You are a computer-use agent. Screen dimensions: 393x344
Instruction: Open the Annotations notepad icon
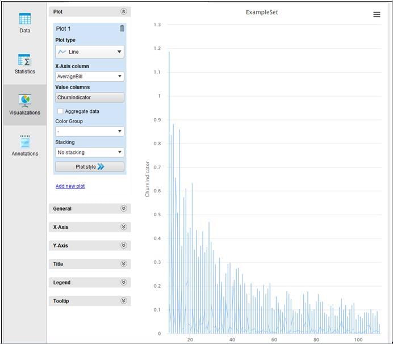pos(24,141)
